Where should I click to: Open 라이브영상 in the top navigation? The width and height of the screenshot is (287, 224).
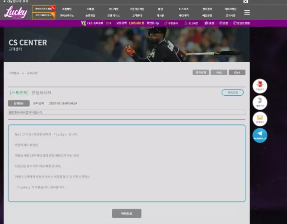pyautogui.click(x=231, y=9)
